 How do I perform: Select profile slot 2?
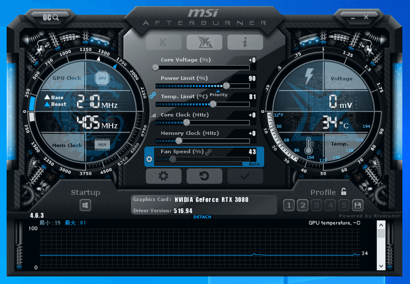point(303,205)
